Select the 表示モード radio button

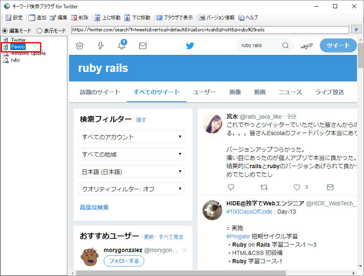pos(51,31)
